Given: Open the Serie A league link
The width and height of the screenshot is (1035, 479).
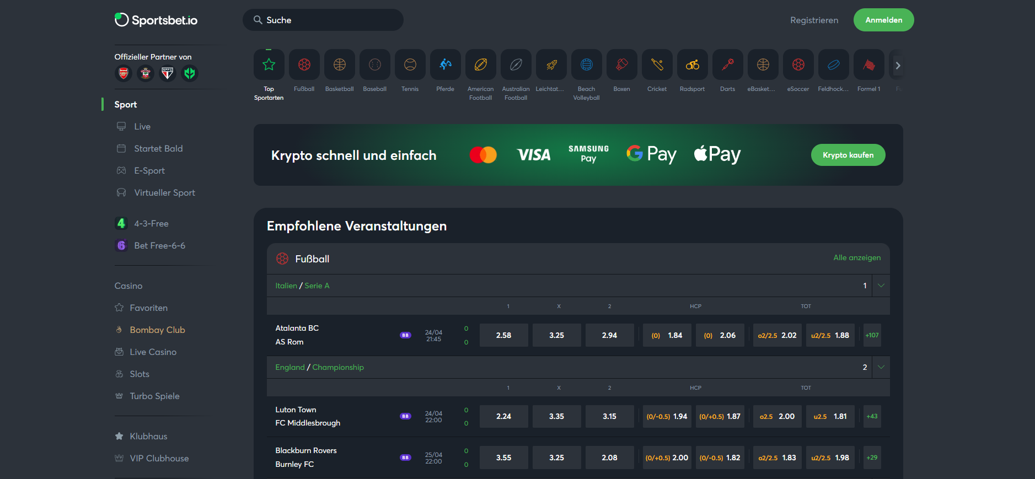Looking at the screenshot, I should pos(317,286).
